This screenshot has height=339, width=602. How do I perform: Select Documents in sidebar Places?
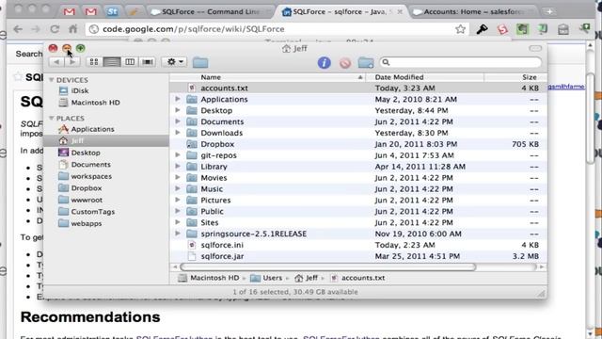90,165
